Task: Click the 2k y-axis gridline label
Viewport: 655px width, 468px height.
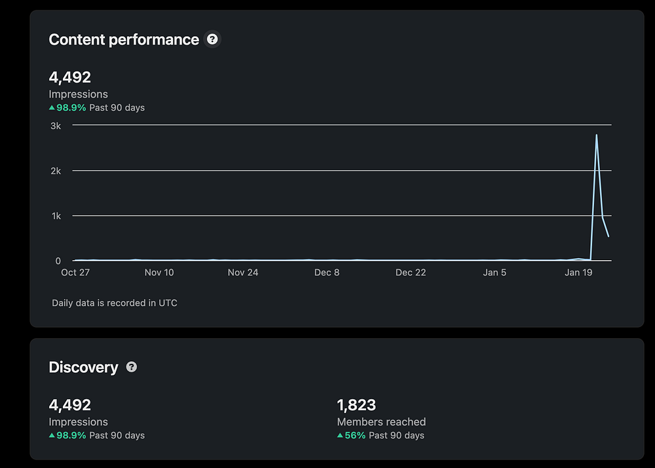Action: 55,170
